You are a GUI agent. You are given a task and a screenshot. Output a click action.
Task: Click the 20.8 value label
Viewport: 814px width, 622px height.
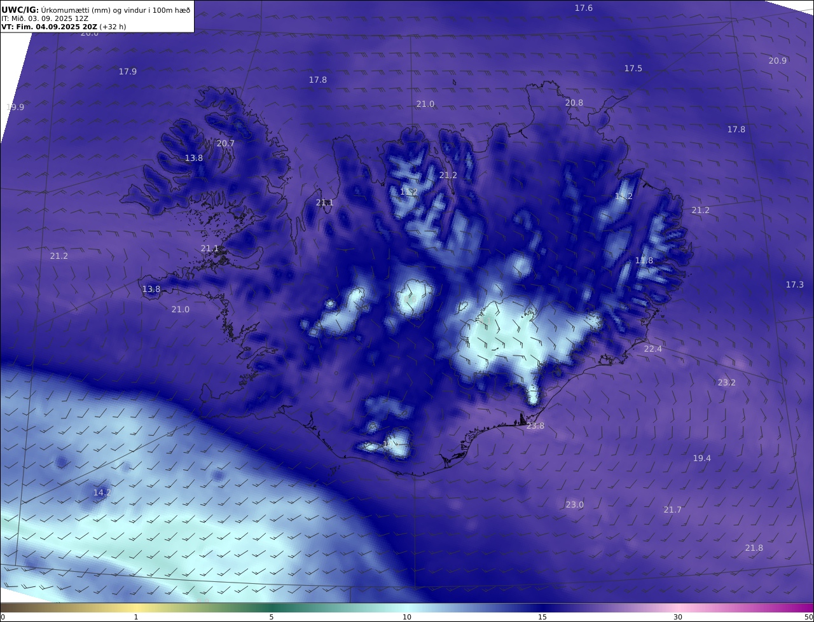pos(574,102)
